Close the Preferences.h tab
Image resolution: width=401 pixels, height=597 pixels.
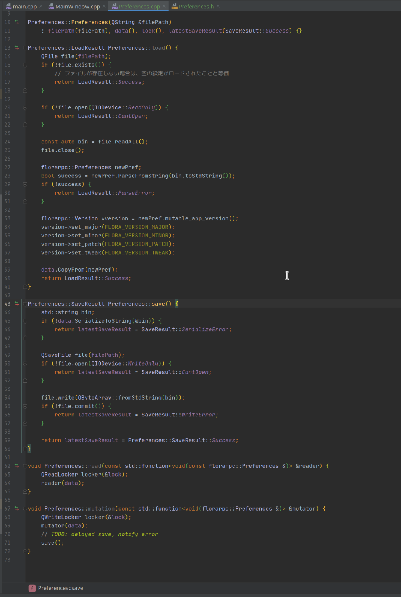pos(218,7)
